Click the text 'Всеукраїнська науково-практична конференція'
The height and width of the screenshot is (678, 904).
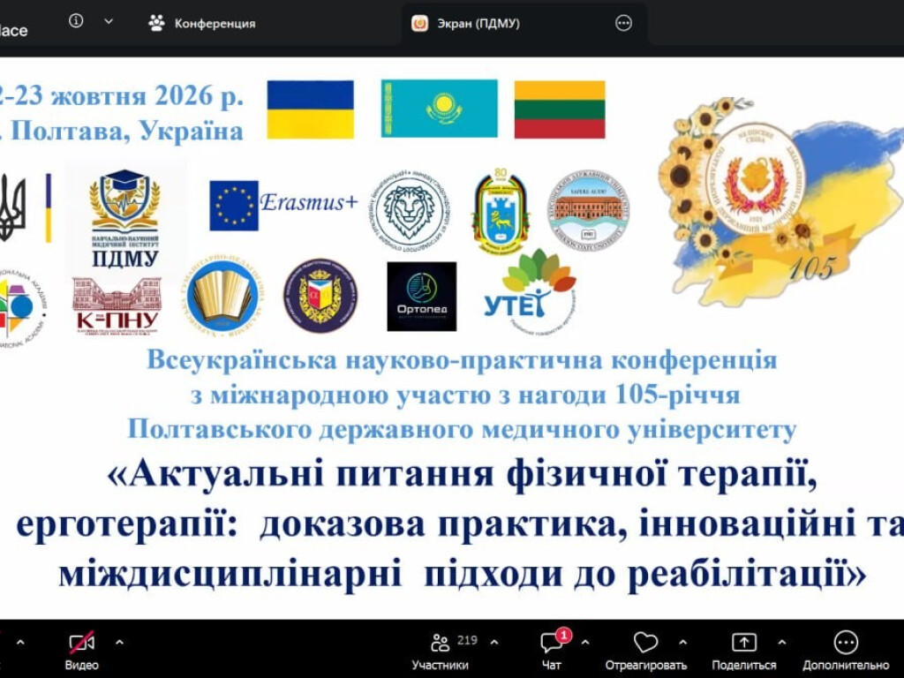click(x=463, y=360)
